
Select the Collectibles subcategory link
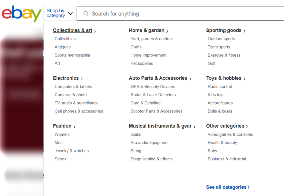click(65, 39)
